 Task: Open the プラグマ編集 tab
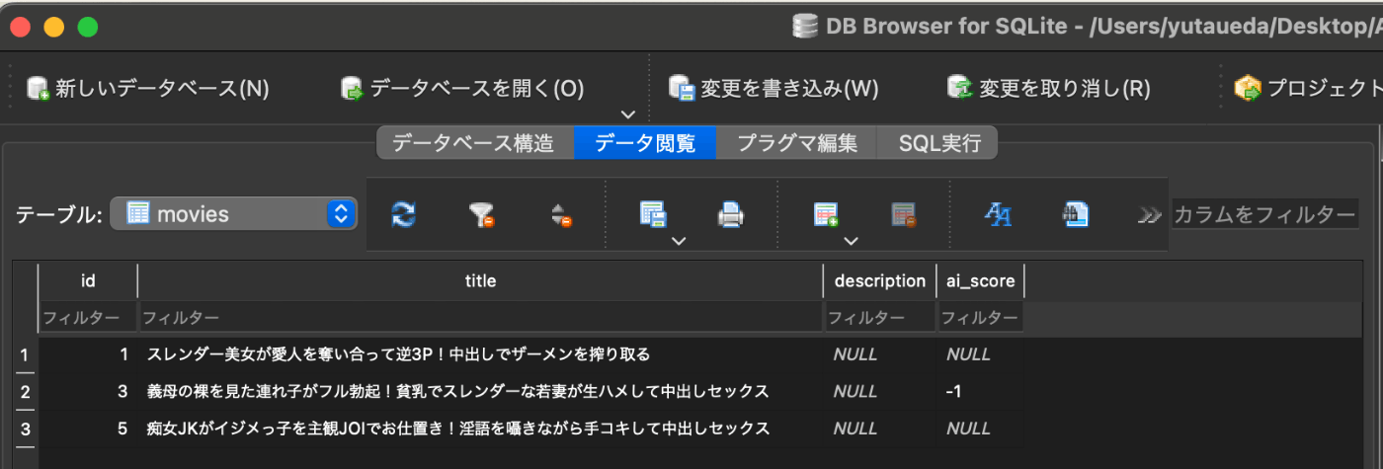797,143
